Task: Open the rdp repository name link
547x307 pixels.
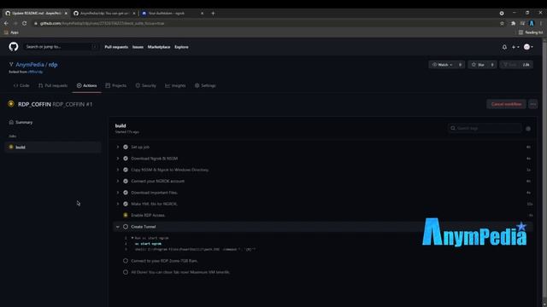Action: (x=53, y=65)
